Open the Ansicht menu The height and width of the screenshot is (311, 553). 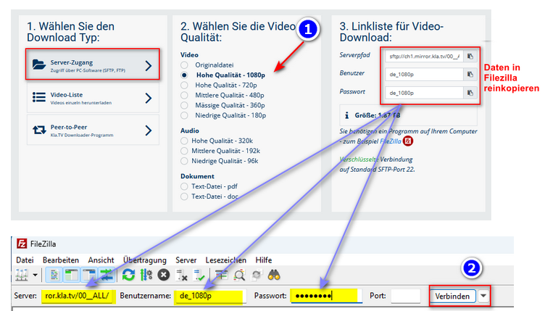point(101,260)
